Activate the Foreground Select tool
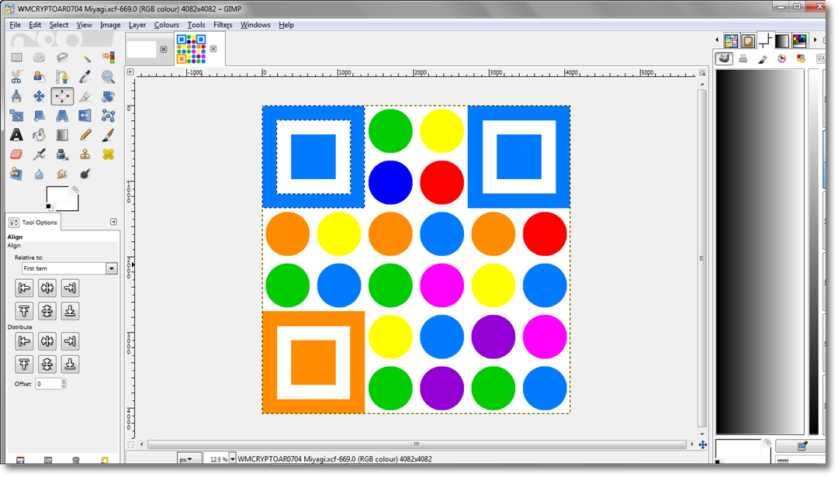The height and width of the screenshot is (477, 838). (39, 77)
